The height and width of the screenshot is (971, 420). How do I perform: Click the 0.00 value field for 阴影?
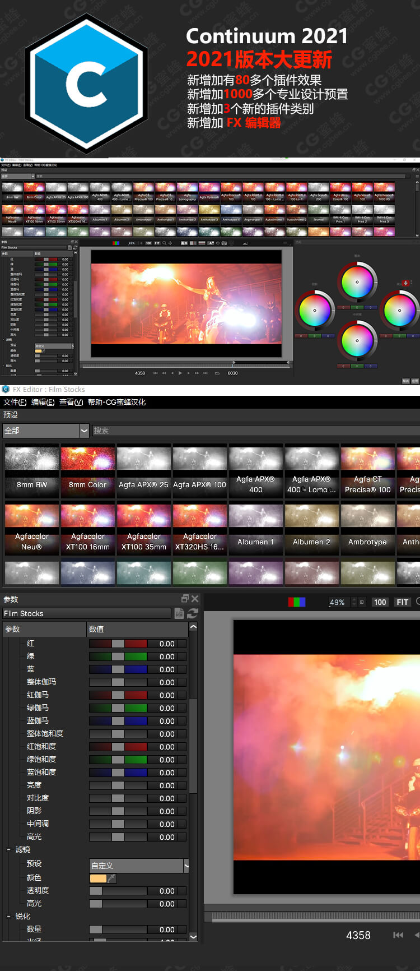167,811
